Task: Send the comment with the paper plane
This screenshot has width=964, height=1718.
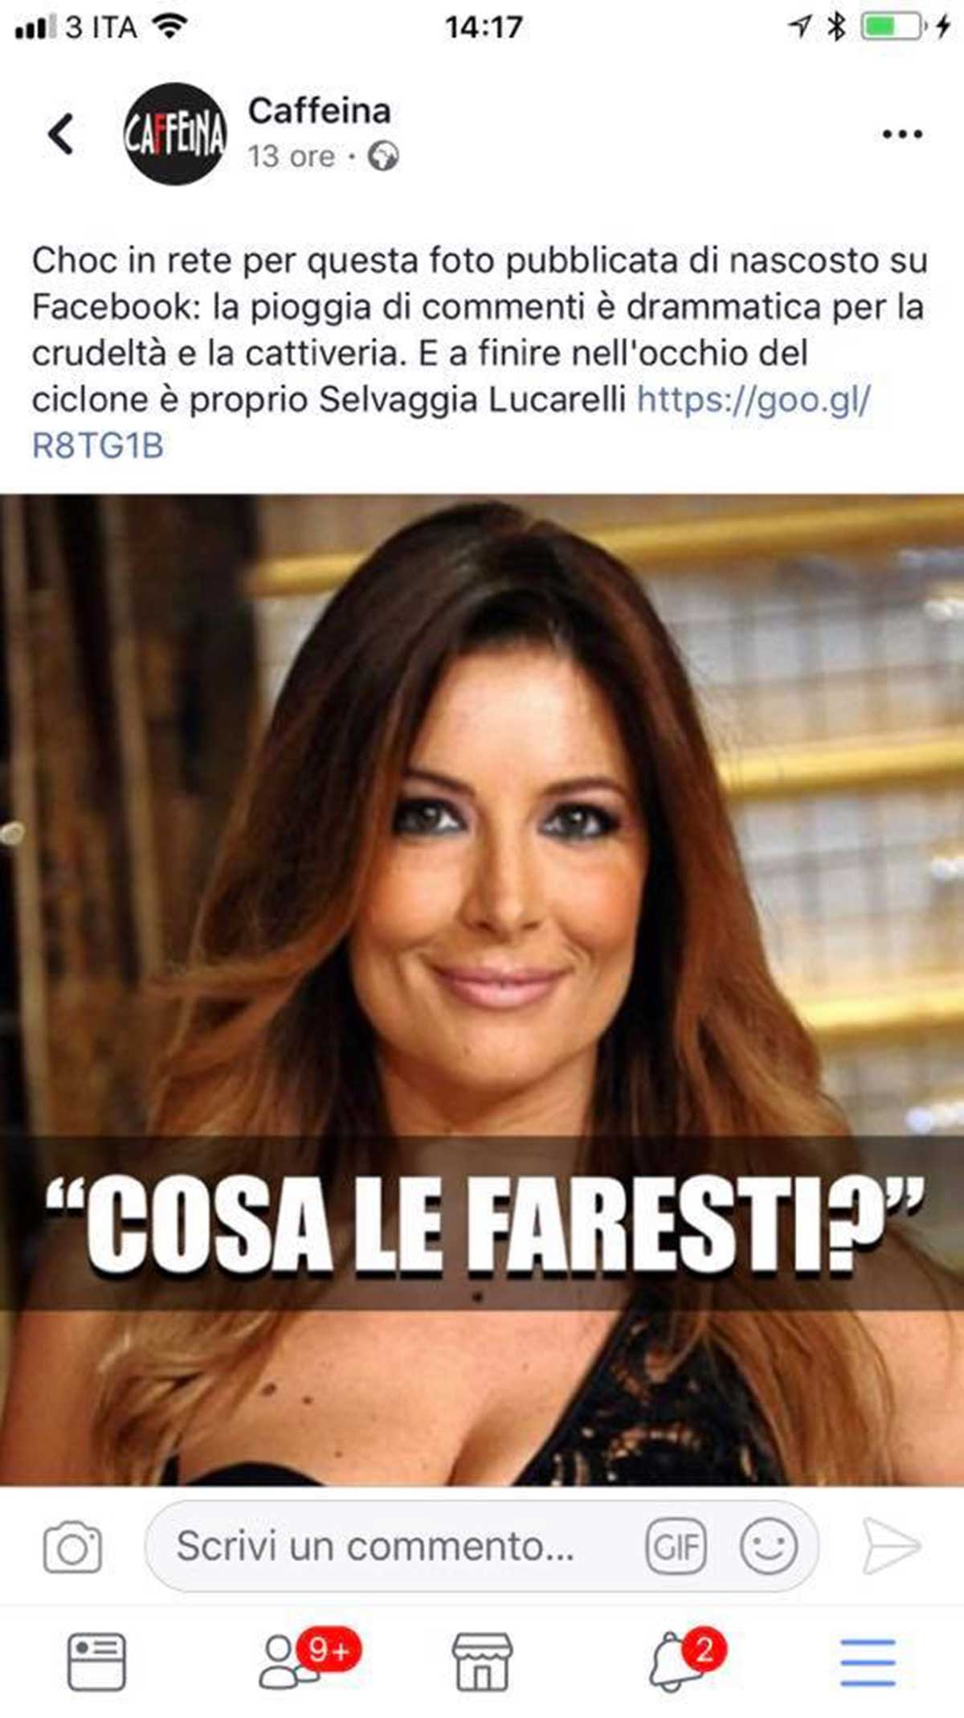Action: point(890,1545)
